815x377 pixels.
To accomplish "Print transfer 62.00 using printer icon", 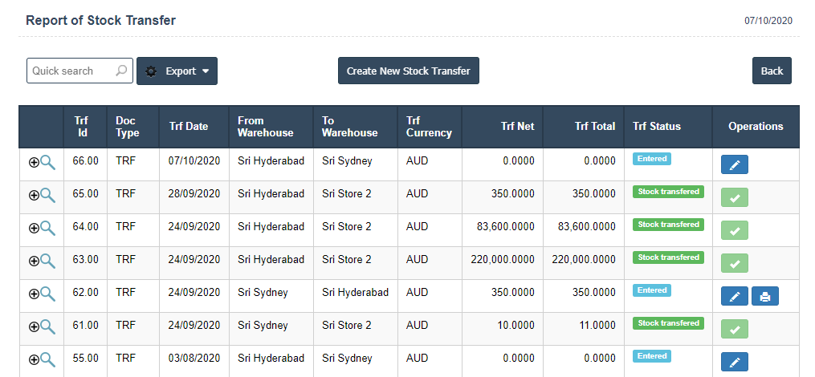I will [764, 297].
